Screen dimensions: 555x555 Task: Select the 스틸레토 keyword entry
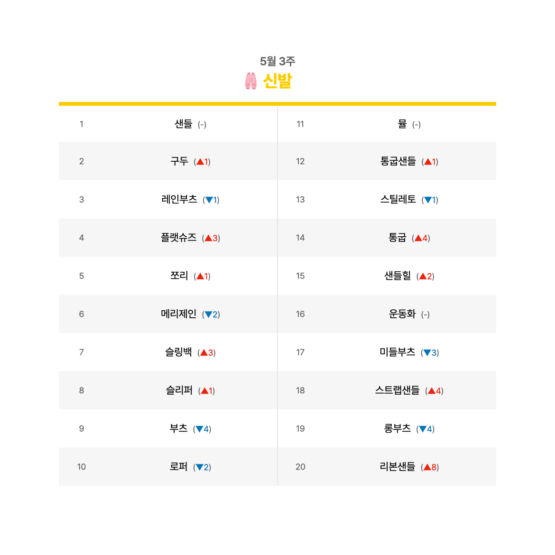(x=398, y=199)
